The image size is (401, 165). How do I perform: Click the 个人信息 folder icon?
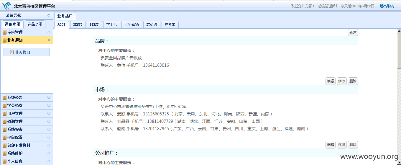click(x=4, y=161)
